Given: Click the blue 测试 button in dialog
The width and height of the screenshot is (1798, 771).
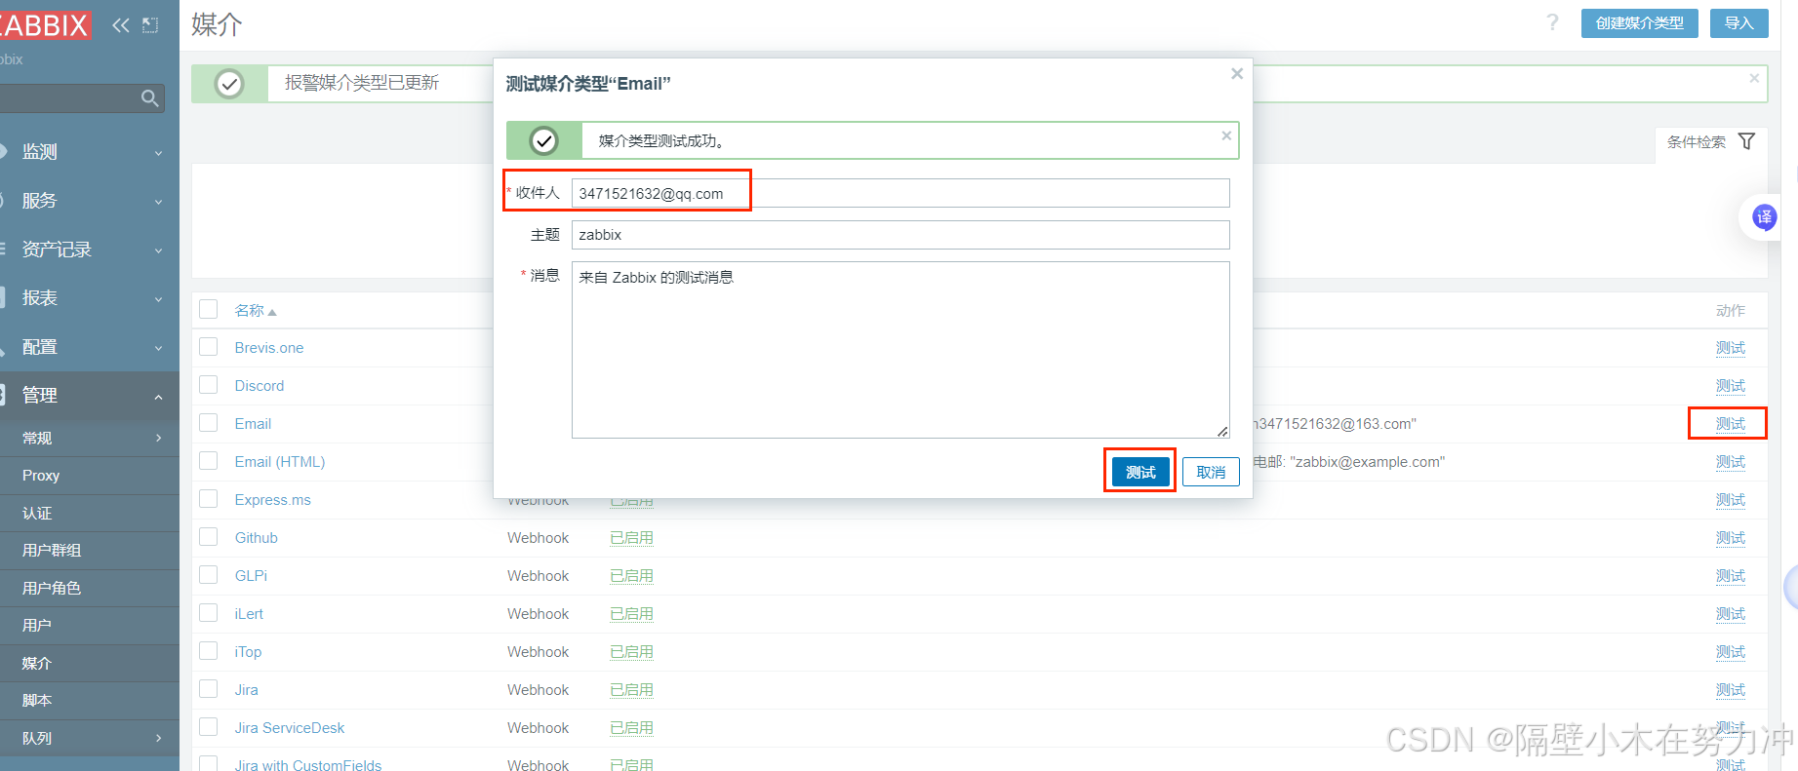Looking at the screenshot, I should pos(1140,472).
